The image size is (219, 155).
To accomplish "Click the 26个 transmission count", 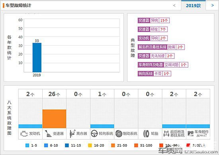I will 54,94.
